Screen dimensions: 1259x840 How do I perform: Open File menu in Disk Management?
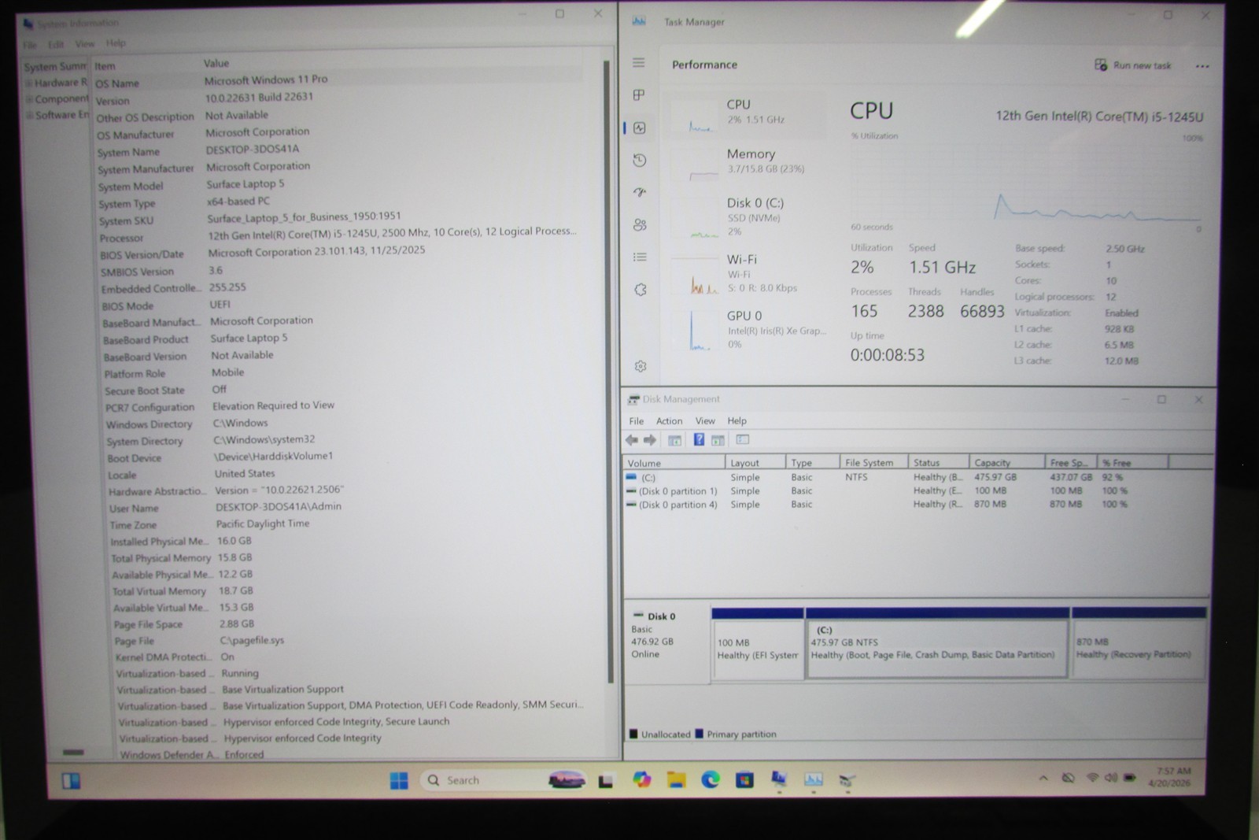(636, 421)
